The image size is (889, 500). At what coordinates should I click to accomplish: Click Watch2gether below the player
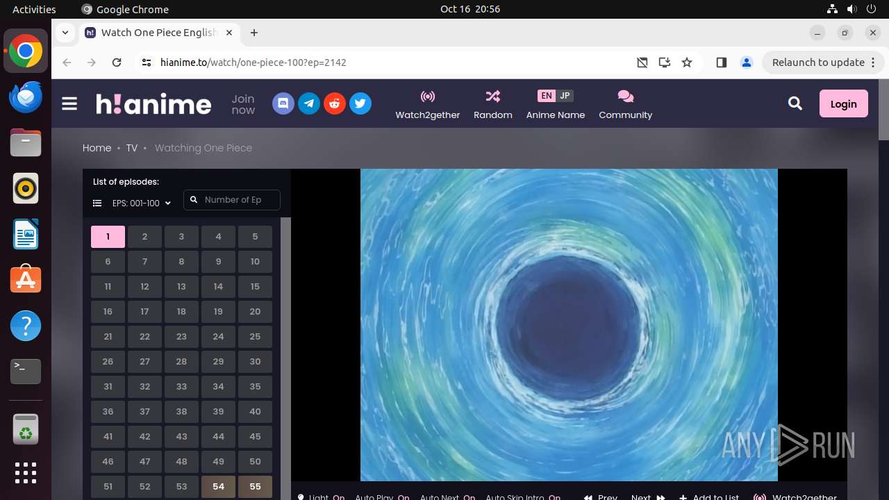795,497
